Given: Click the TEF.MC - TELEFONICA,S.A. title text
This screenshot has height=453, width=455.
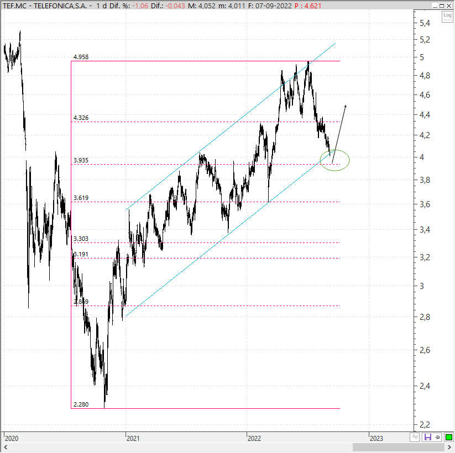Looking at the screenshot, I should (45, 6).
